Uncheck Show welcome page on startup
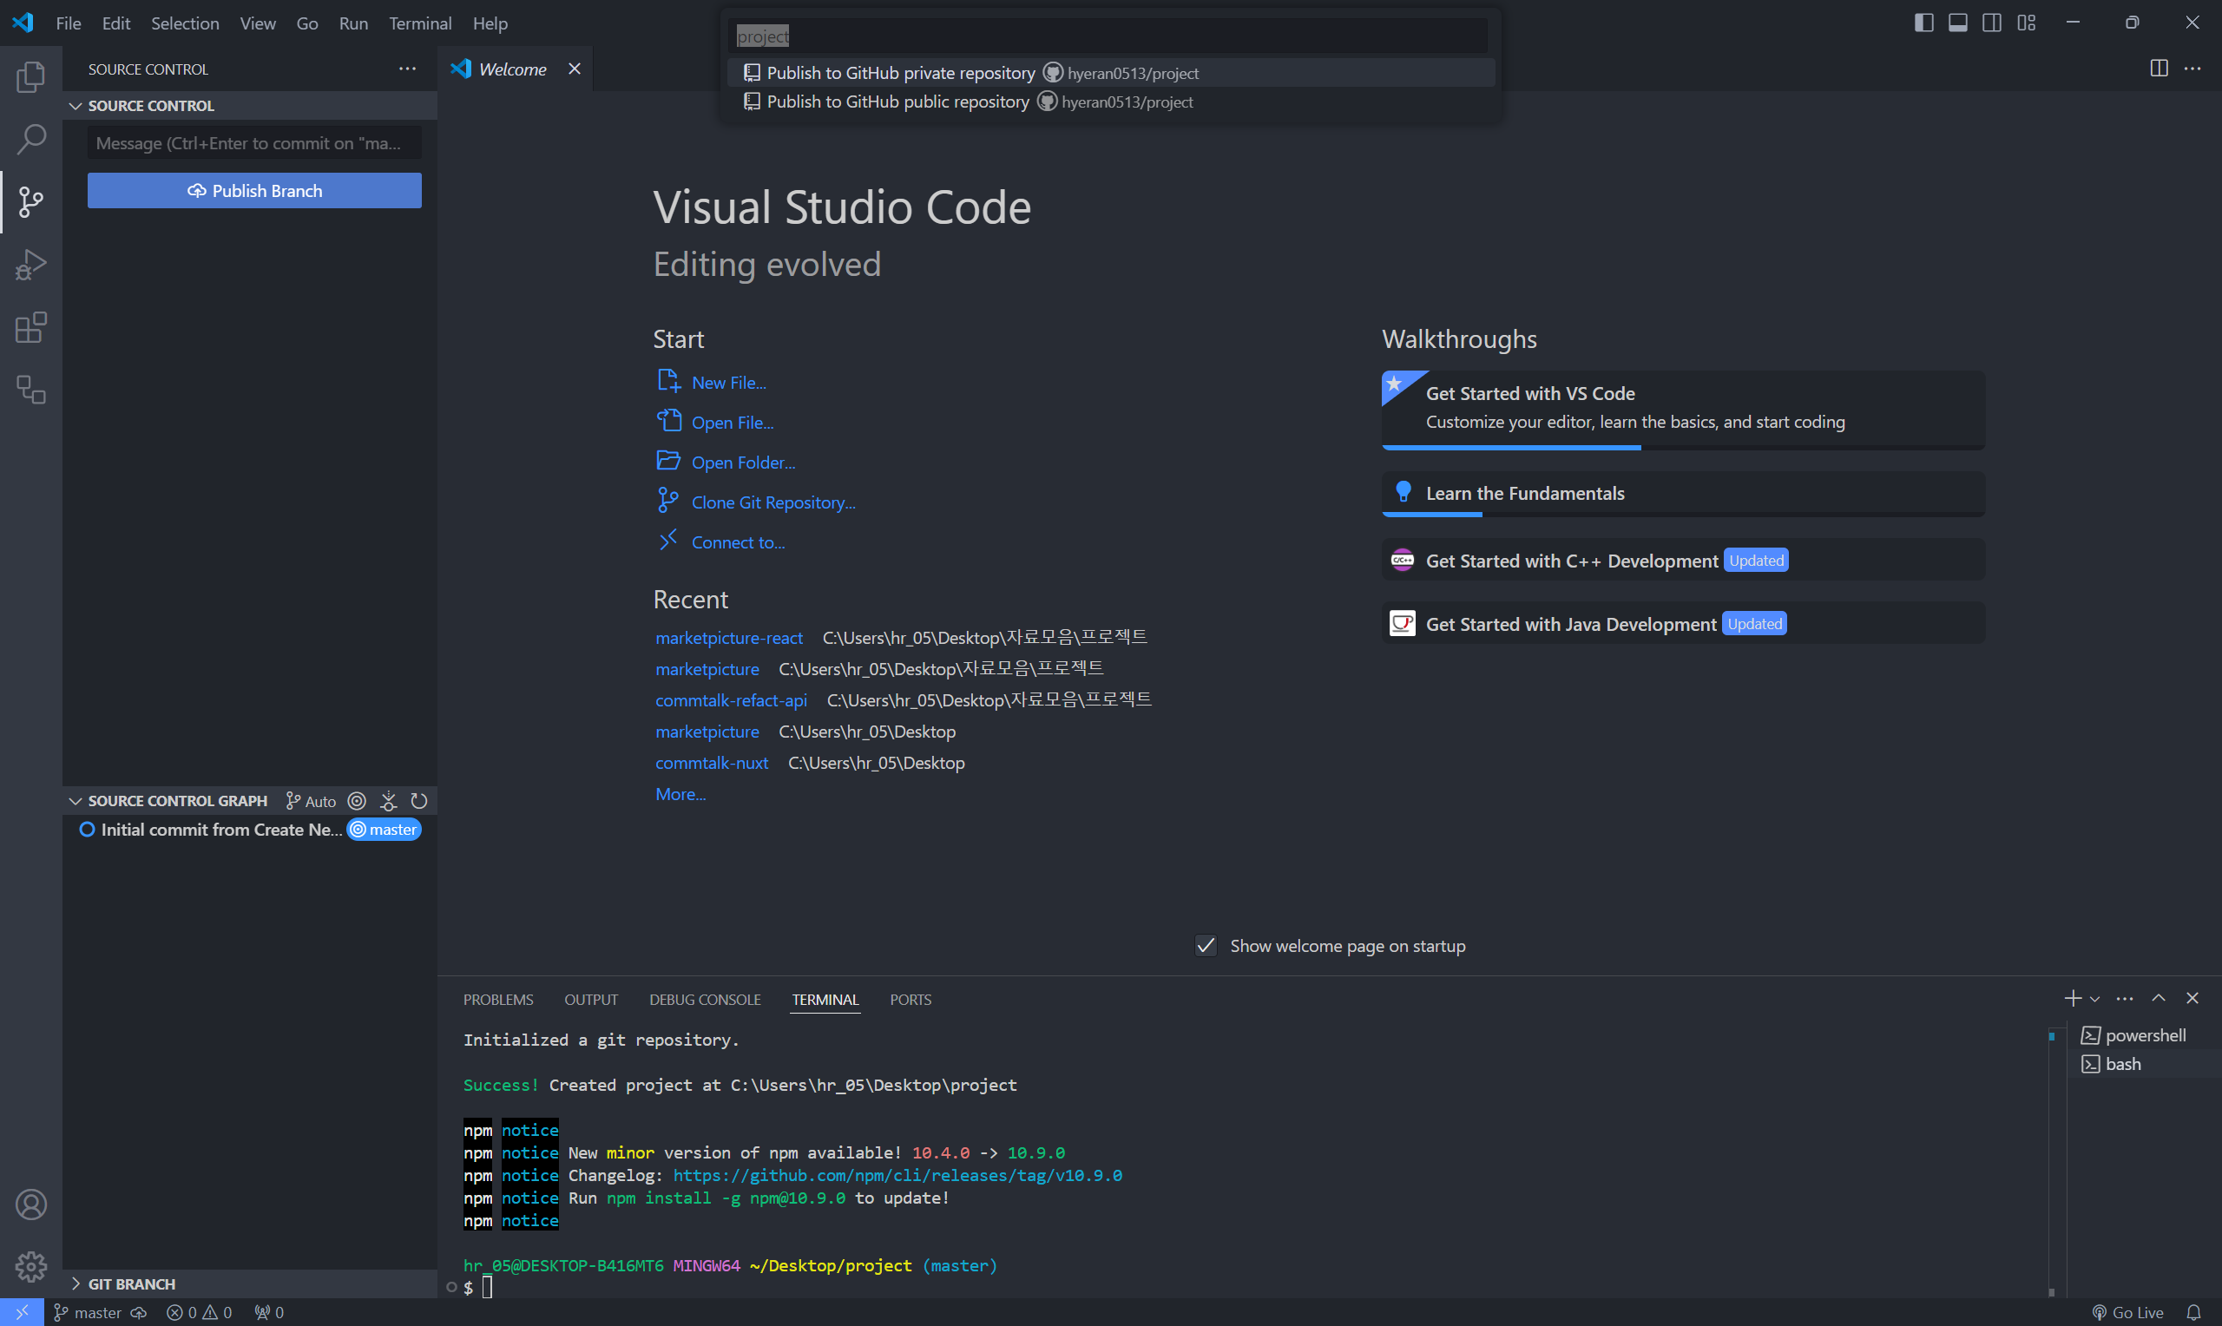The image size is (2222, 1326). coord(1206,945)
